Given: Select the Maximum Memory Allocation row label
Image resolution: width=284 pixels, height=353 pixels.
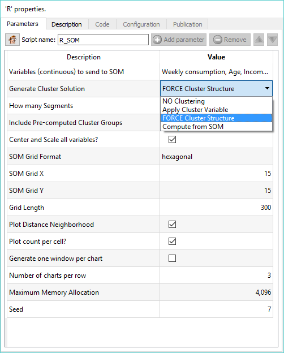Looking at the screenshot, I should [x=54, y=292].
